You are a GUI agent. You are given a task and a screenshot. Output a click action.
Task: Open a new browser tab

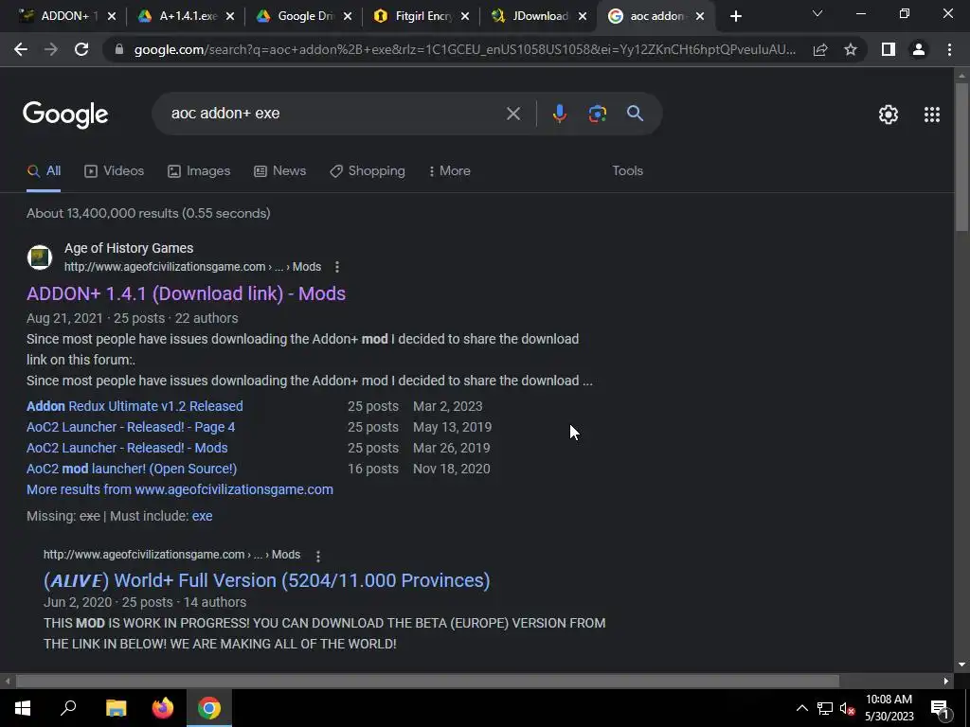(735, 16)
